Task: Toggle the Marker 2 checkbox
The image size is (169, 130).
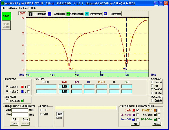Action: pyautogui.click(x=7, y=92)
